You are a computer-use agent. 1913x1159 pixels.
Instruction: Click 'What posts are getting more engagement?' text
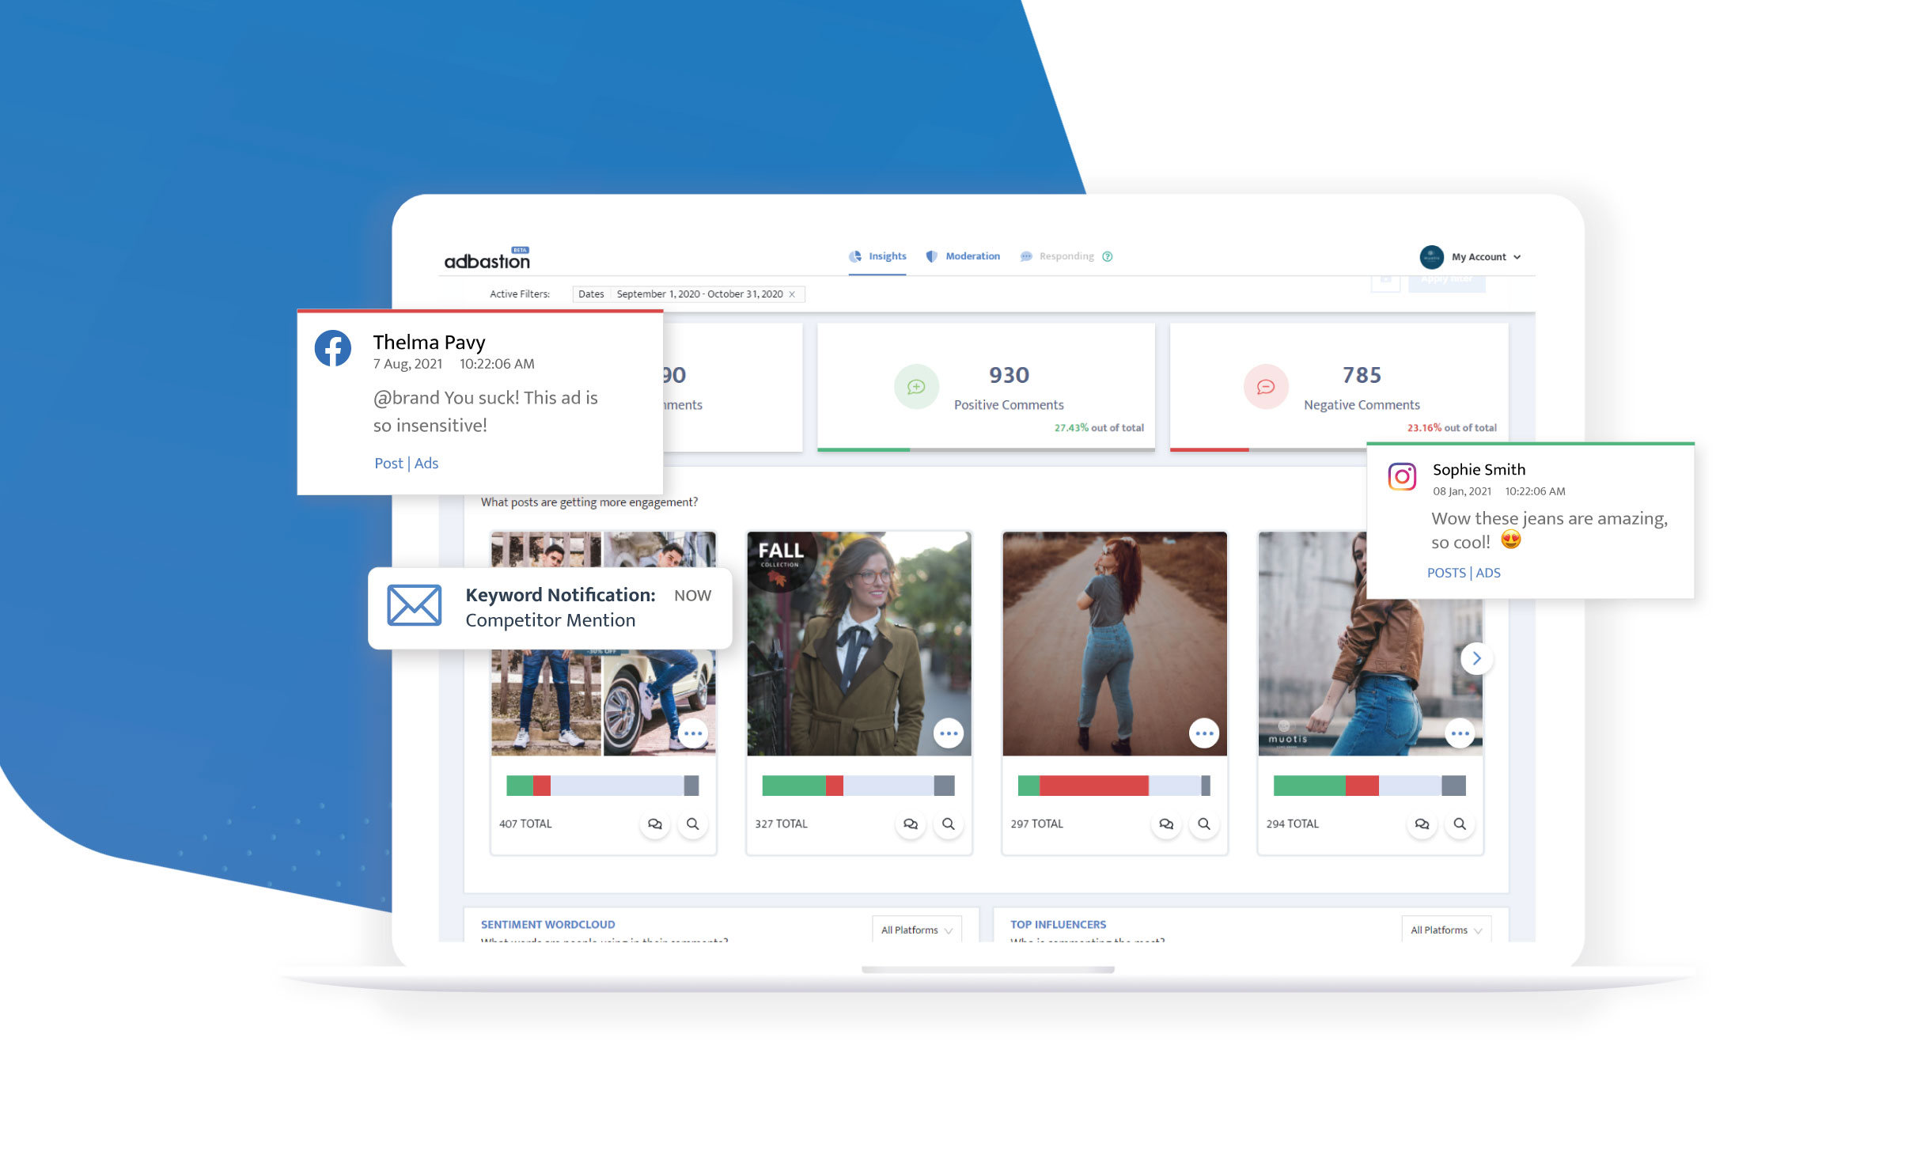pyautogui.click(x=589, y=502)
